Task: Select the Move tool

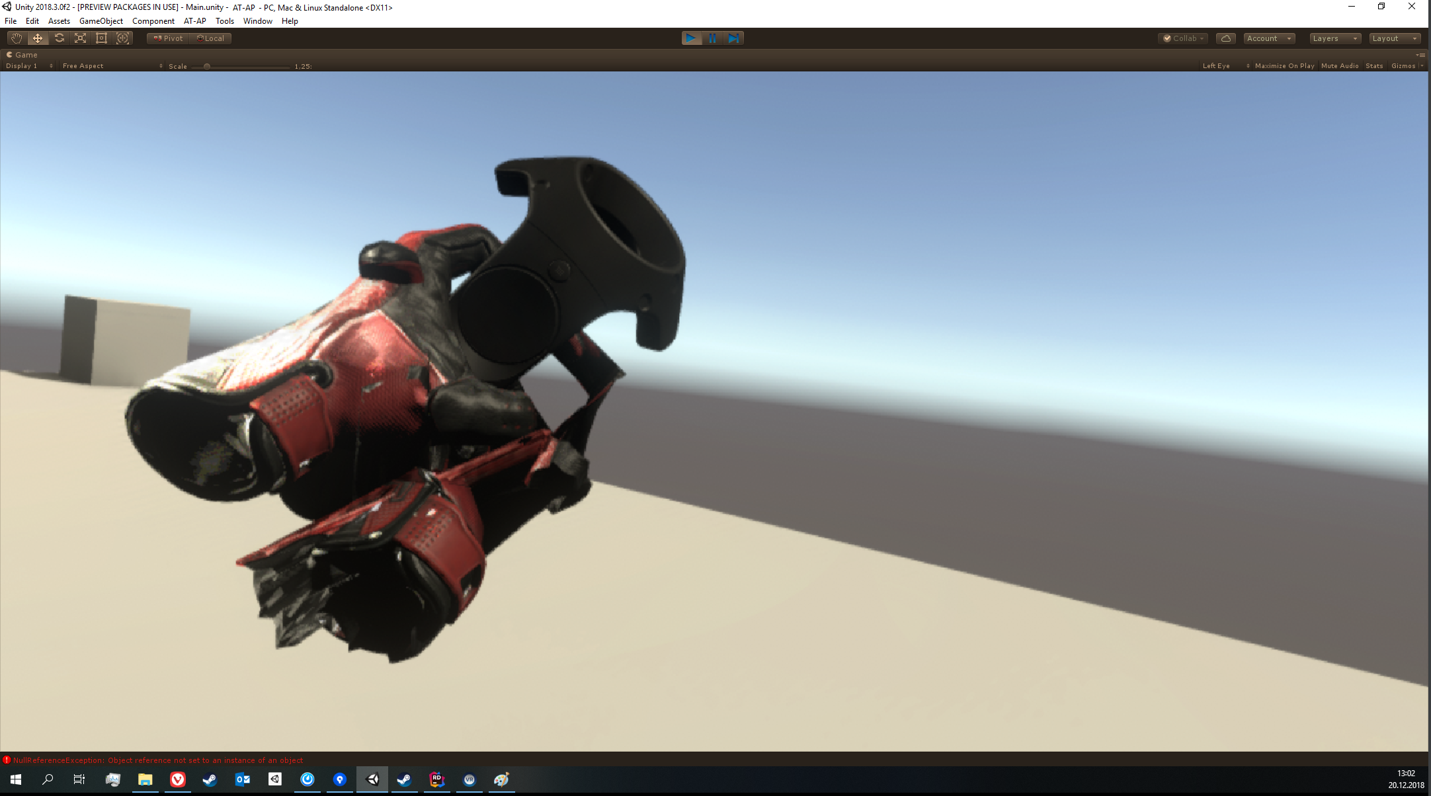Action: pos(38,38)
